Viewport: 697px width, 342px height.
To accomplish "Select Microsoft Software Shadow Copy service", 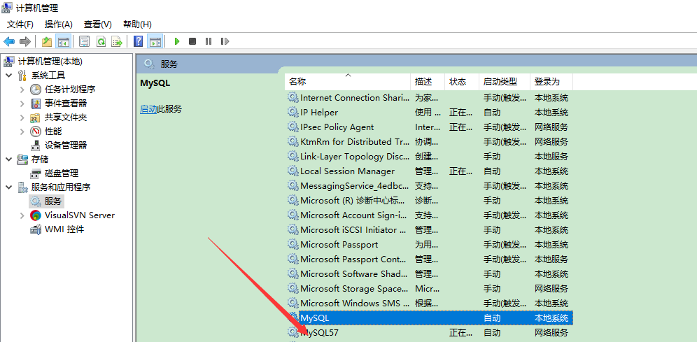I will 430,273.
